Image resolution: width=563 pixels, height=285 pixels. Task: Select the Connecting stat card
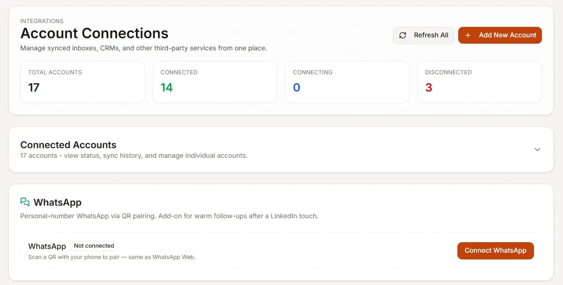click(x=347, y=82)
